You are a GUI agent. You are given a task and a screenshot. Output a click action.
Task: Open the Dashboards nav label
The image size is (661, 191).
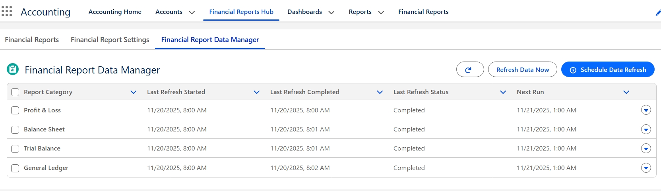click(x=304, y=12)
